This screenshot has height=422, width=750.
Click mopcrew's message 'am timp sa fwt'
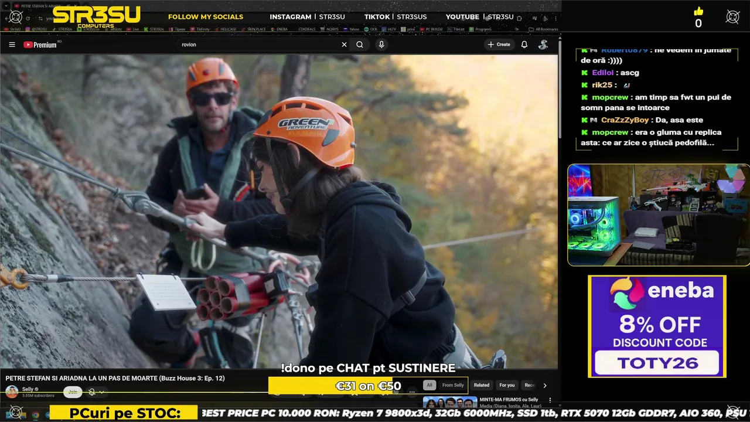(x=656, y=103)
